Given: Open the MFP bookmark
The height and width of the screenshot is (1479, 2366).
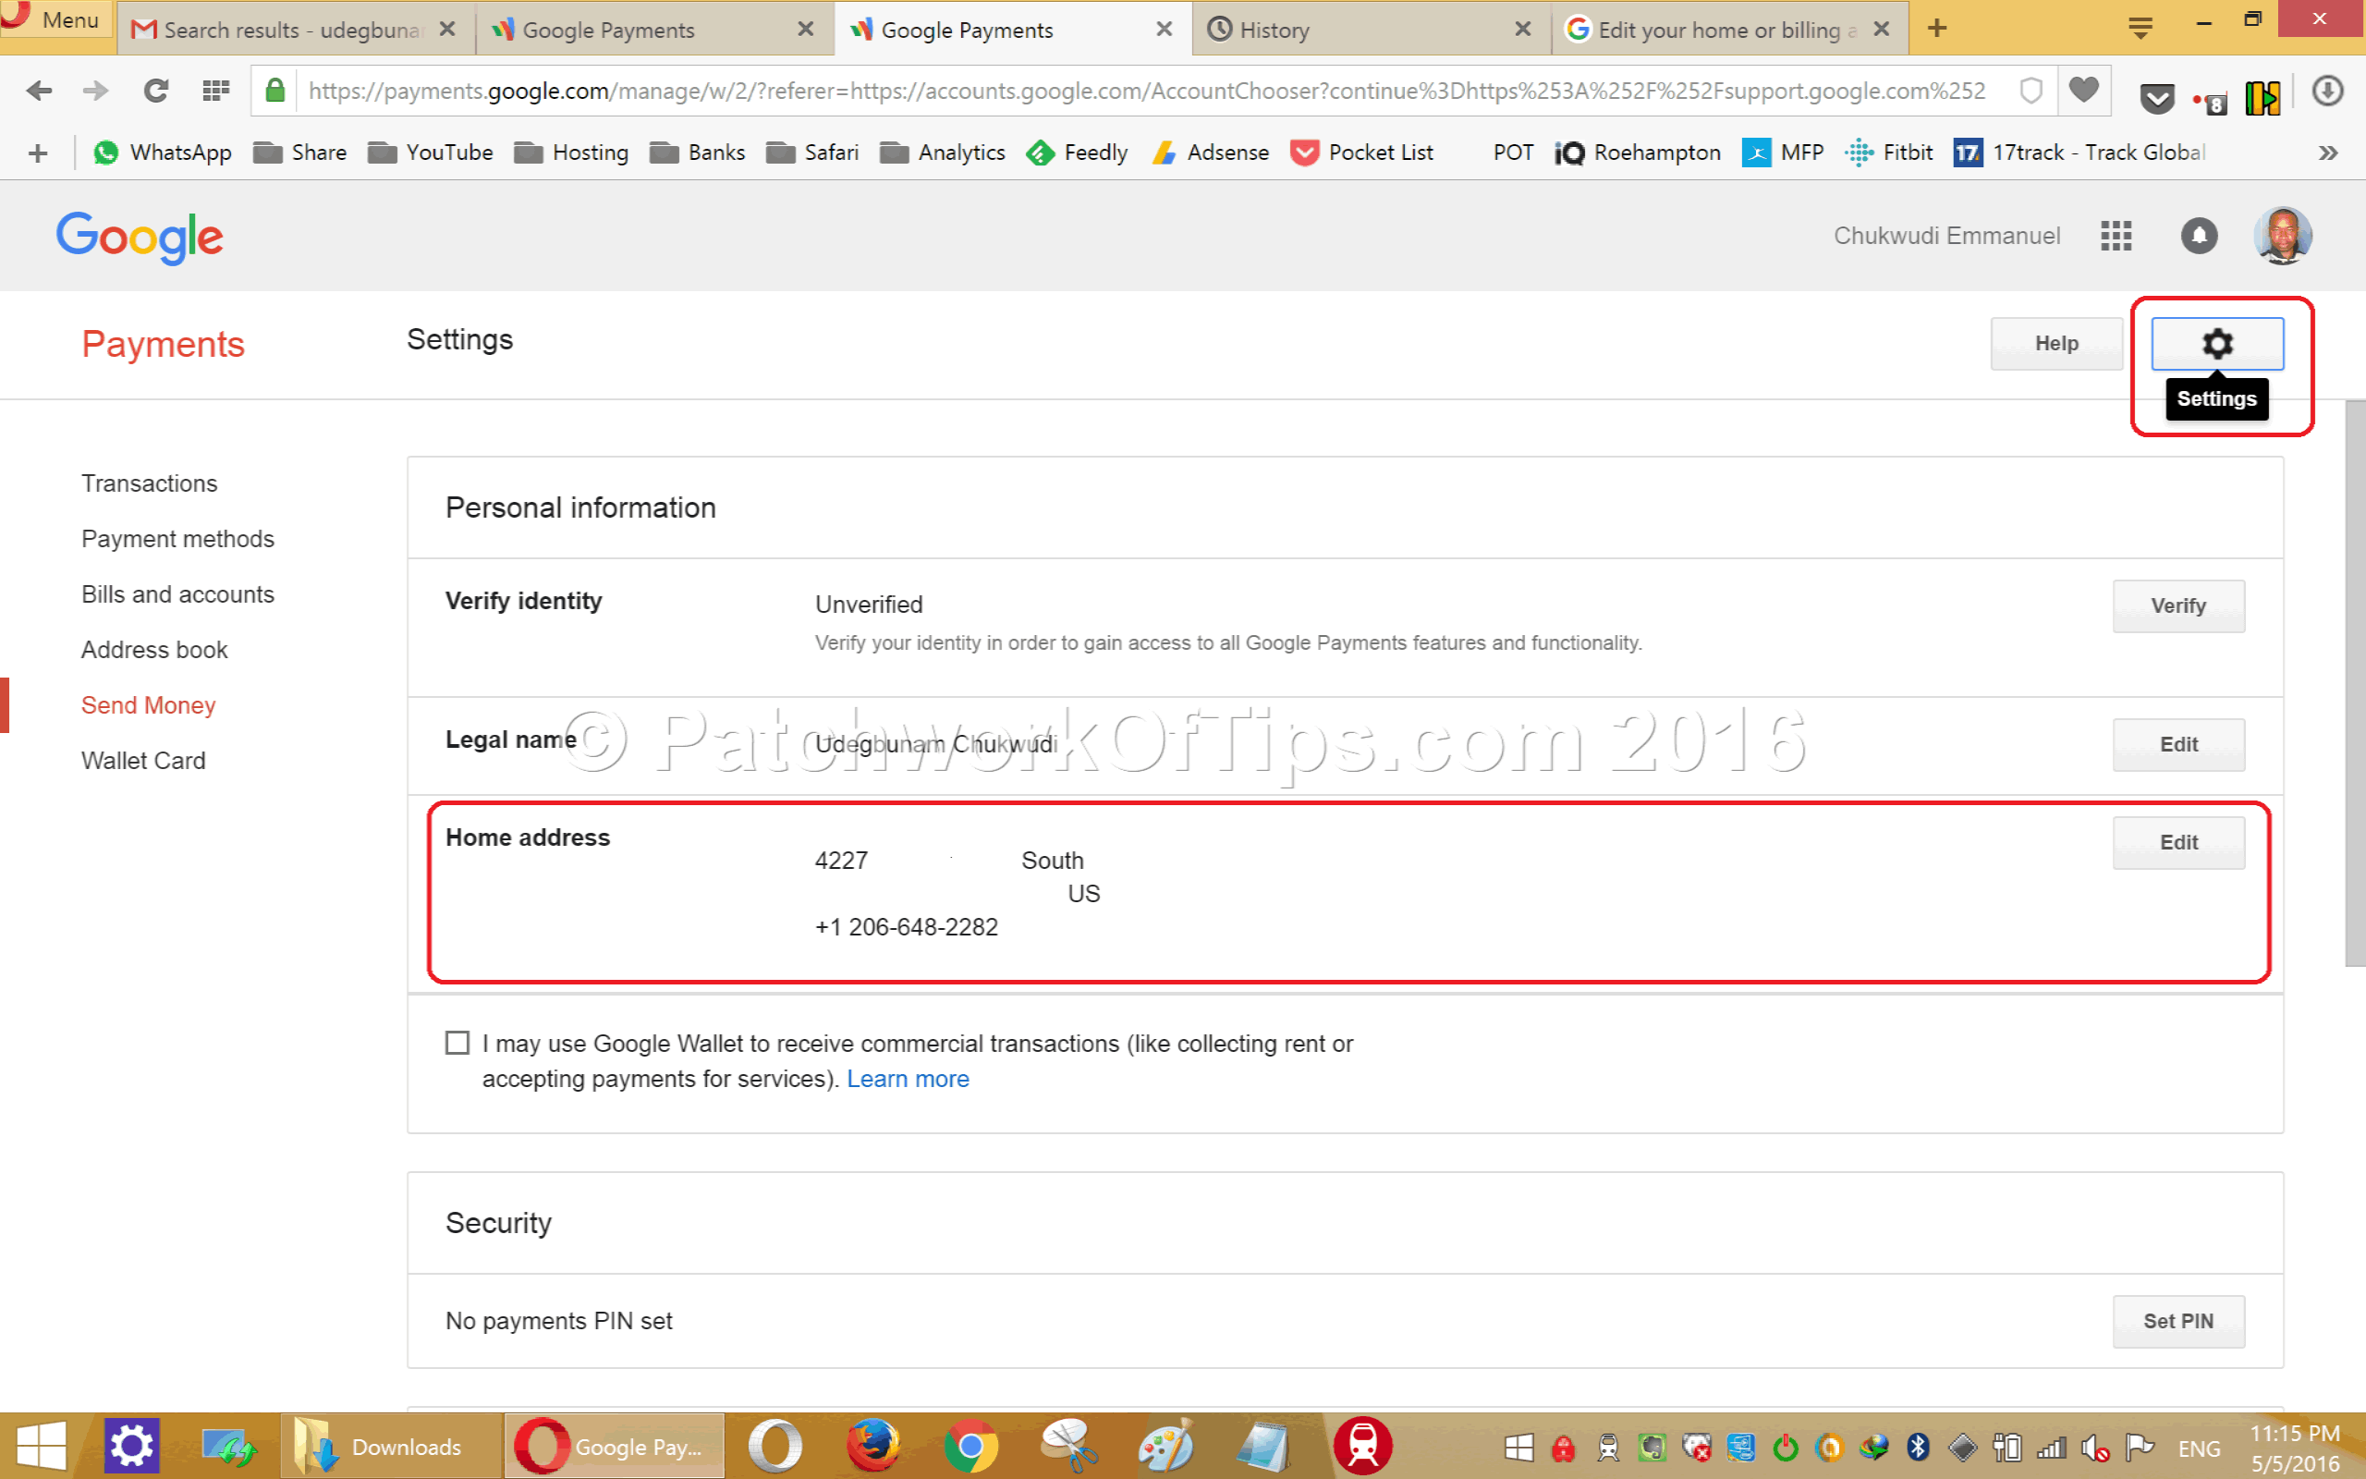Looking at the screenshot, I should point(1784,153).
